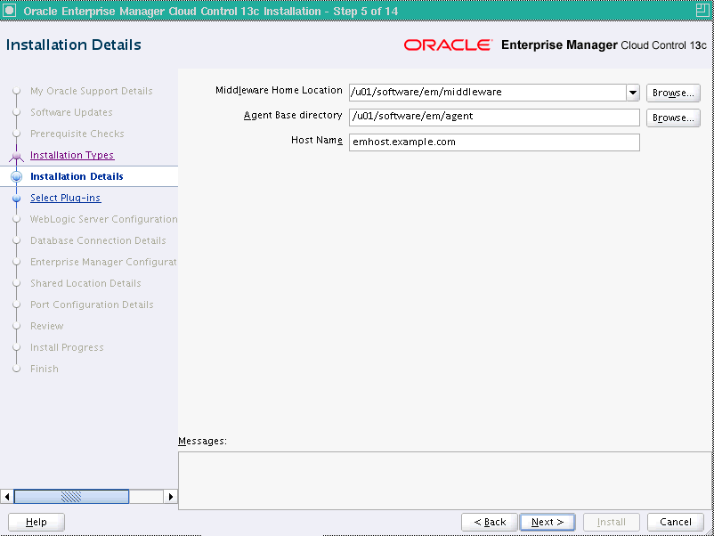714x536 pixels.
Task: Click the Messages label
Action: coord(202,442)
